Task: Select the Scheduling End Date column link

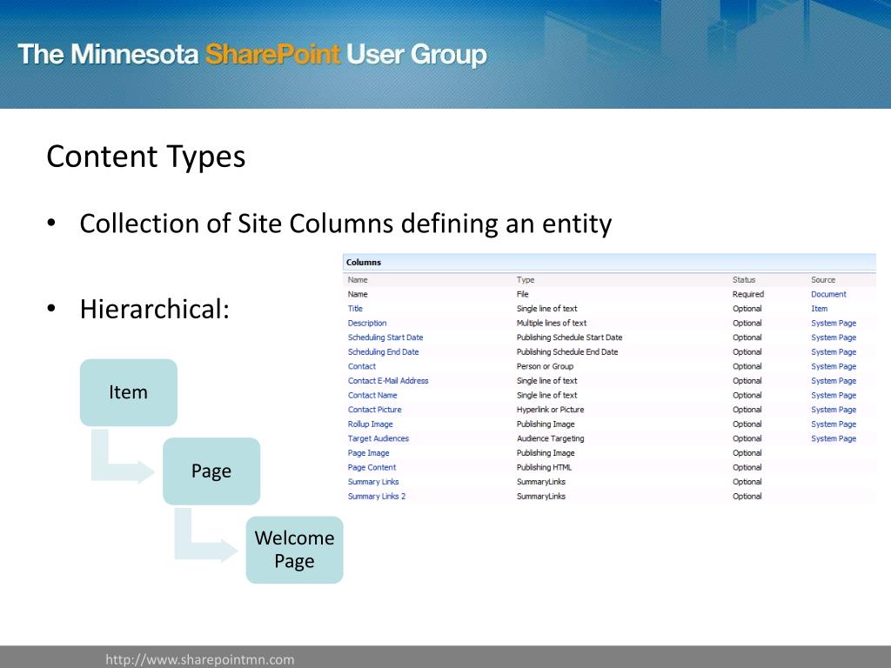Action: pyautogui.click(x=383, y=352)
